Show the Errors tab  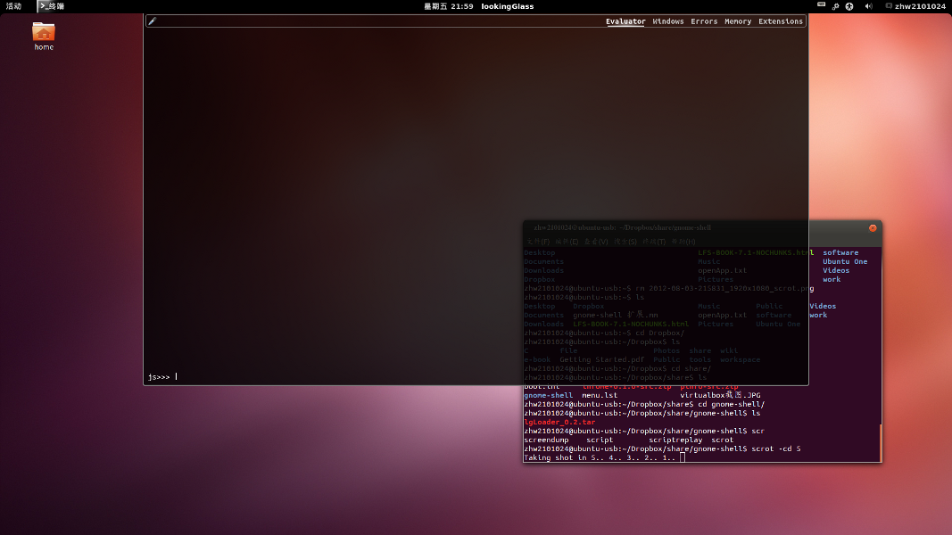tap(704, 21)
